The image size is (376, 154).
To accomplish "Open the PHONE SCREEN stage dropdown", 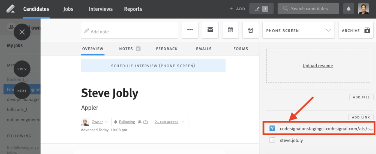I will pyautogui.click(x=298, y=30).
